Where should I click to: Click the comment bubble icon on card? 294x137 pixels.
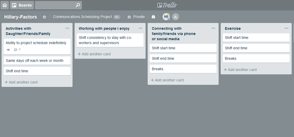pos(16,50)
